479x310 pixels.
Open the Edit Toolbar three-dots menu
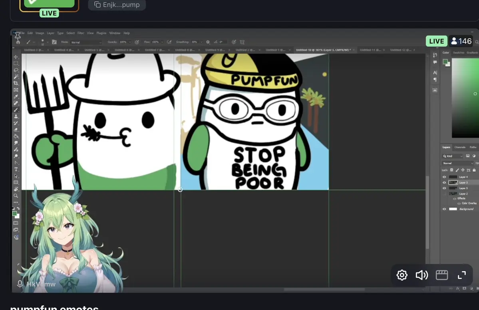16,202
